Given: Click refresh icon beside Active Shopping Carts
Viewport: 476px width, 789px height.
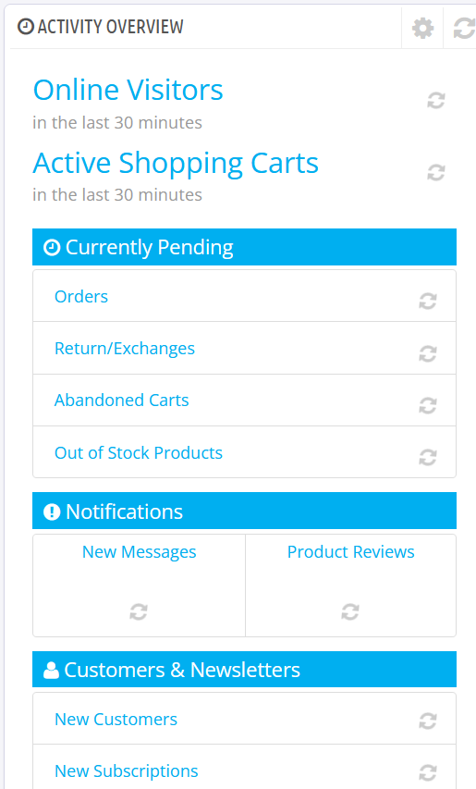Looking at the screenshot, I should (436, 173).
